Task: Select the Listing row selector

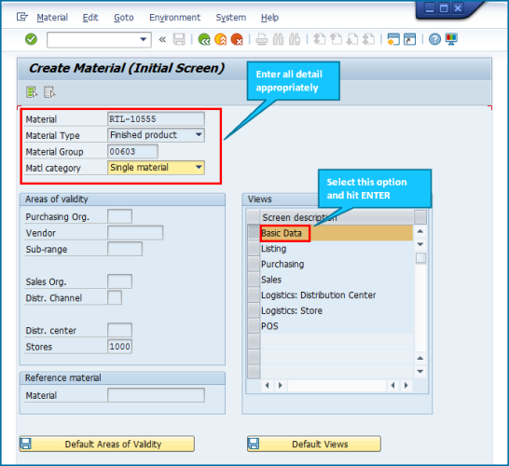Action: pyautogui.click(x=254, y=248)
